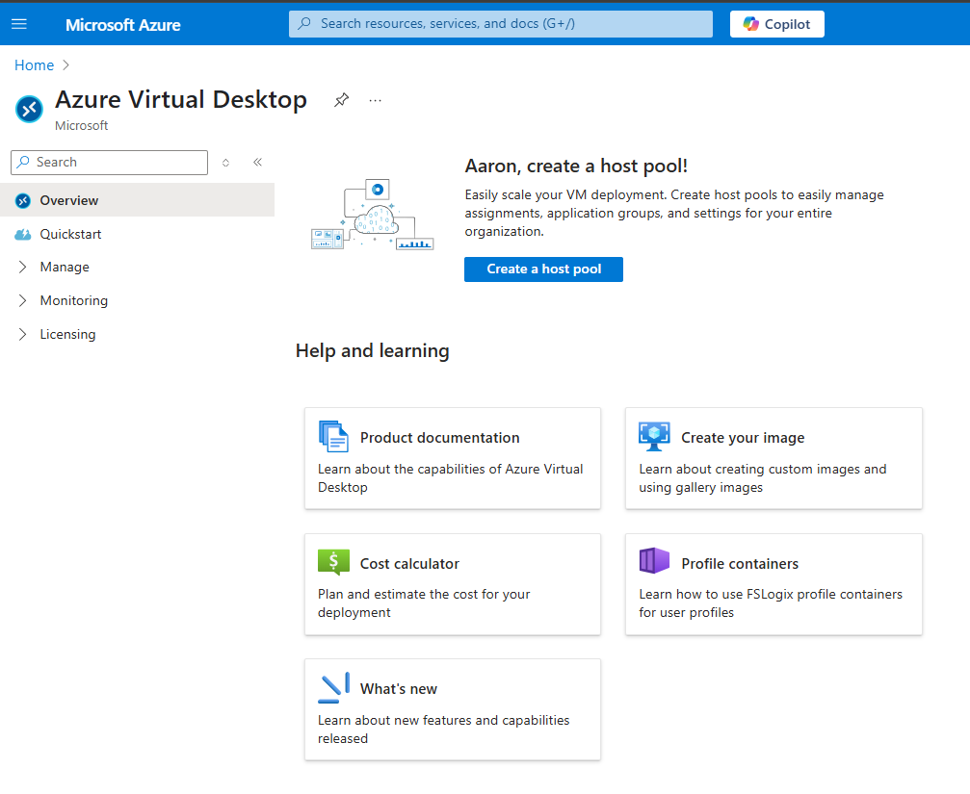Click the Overview icon in sidebar
Viewport: 970px width, 794px height.
(x=23, y=201)
